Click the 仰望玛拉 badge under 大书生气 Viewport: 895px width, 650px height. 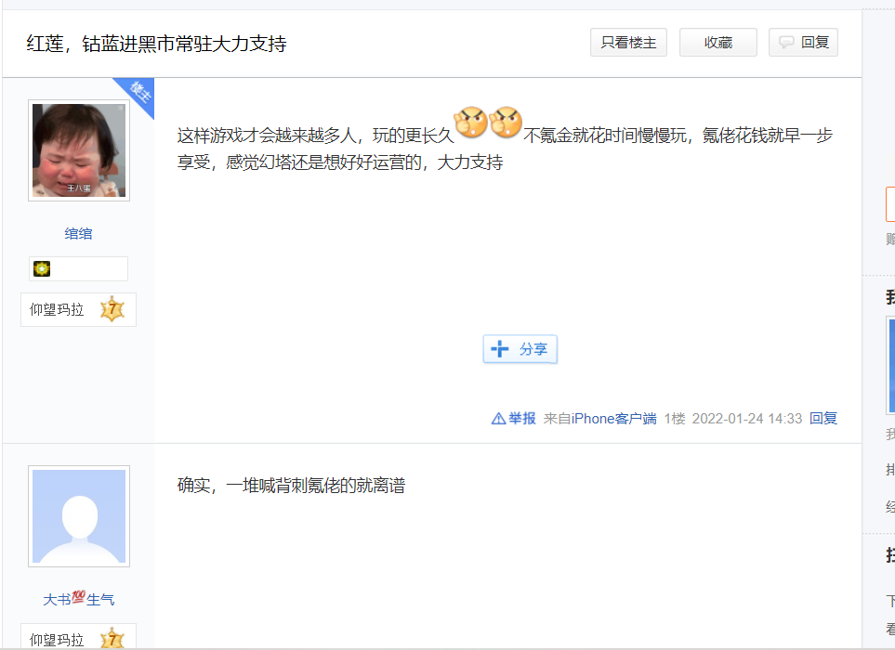coord(79,637)
